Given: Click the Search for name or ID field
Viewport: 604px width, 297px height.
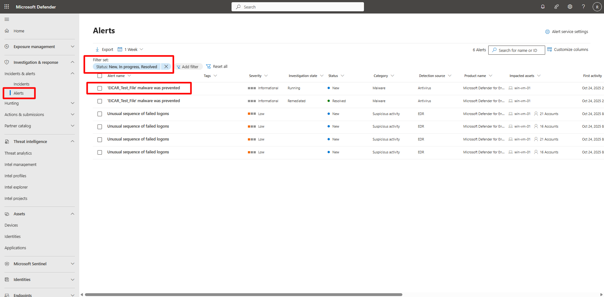Looking at the screenshot, I should [x=517, y=50].
